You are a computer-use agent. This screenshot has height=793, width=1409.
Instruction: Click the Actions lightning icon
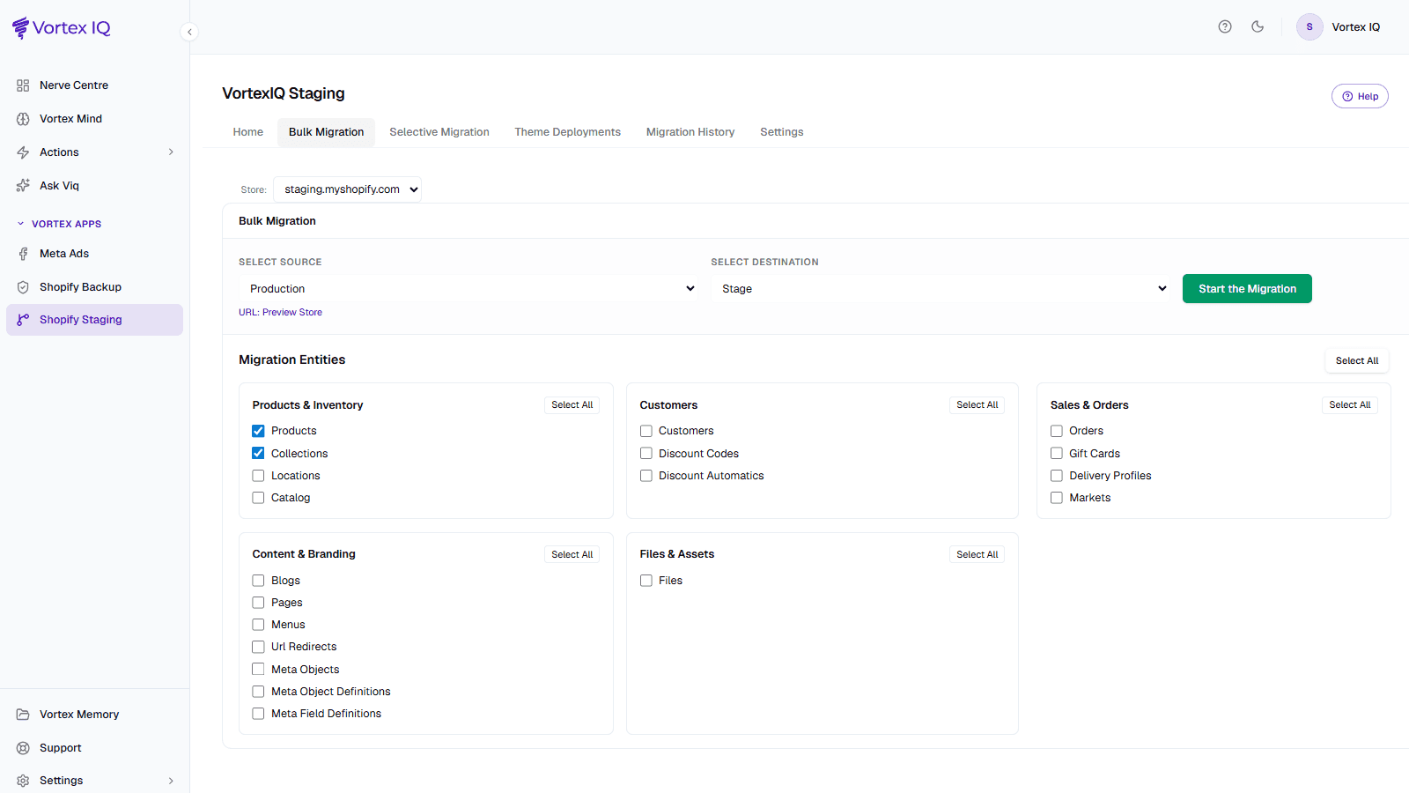(x=23, y=152)
